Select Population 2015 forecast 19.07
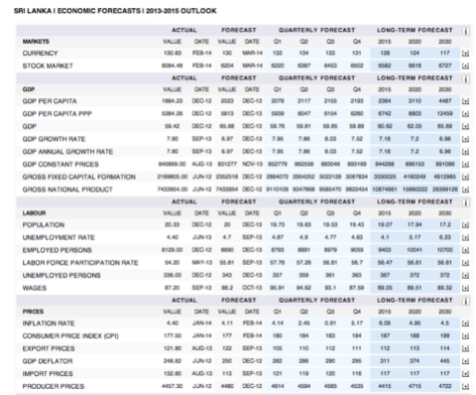 tap(385, 225)
